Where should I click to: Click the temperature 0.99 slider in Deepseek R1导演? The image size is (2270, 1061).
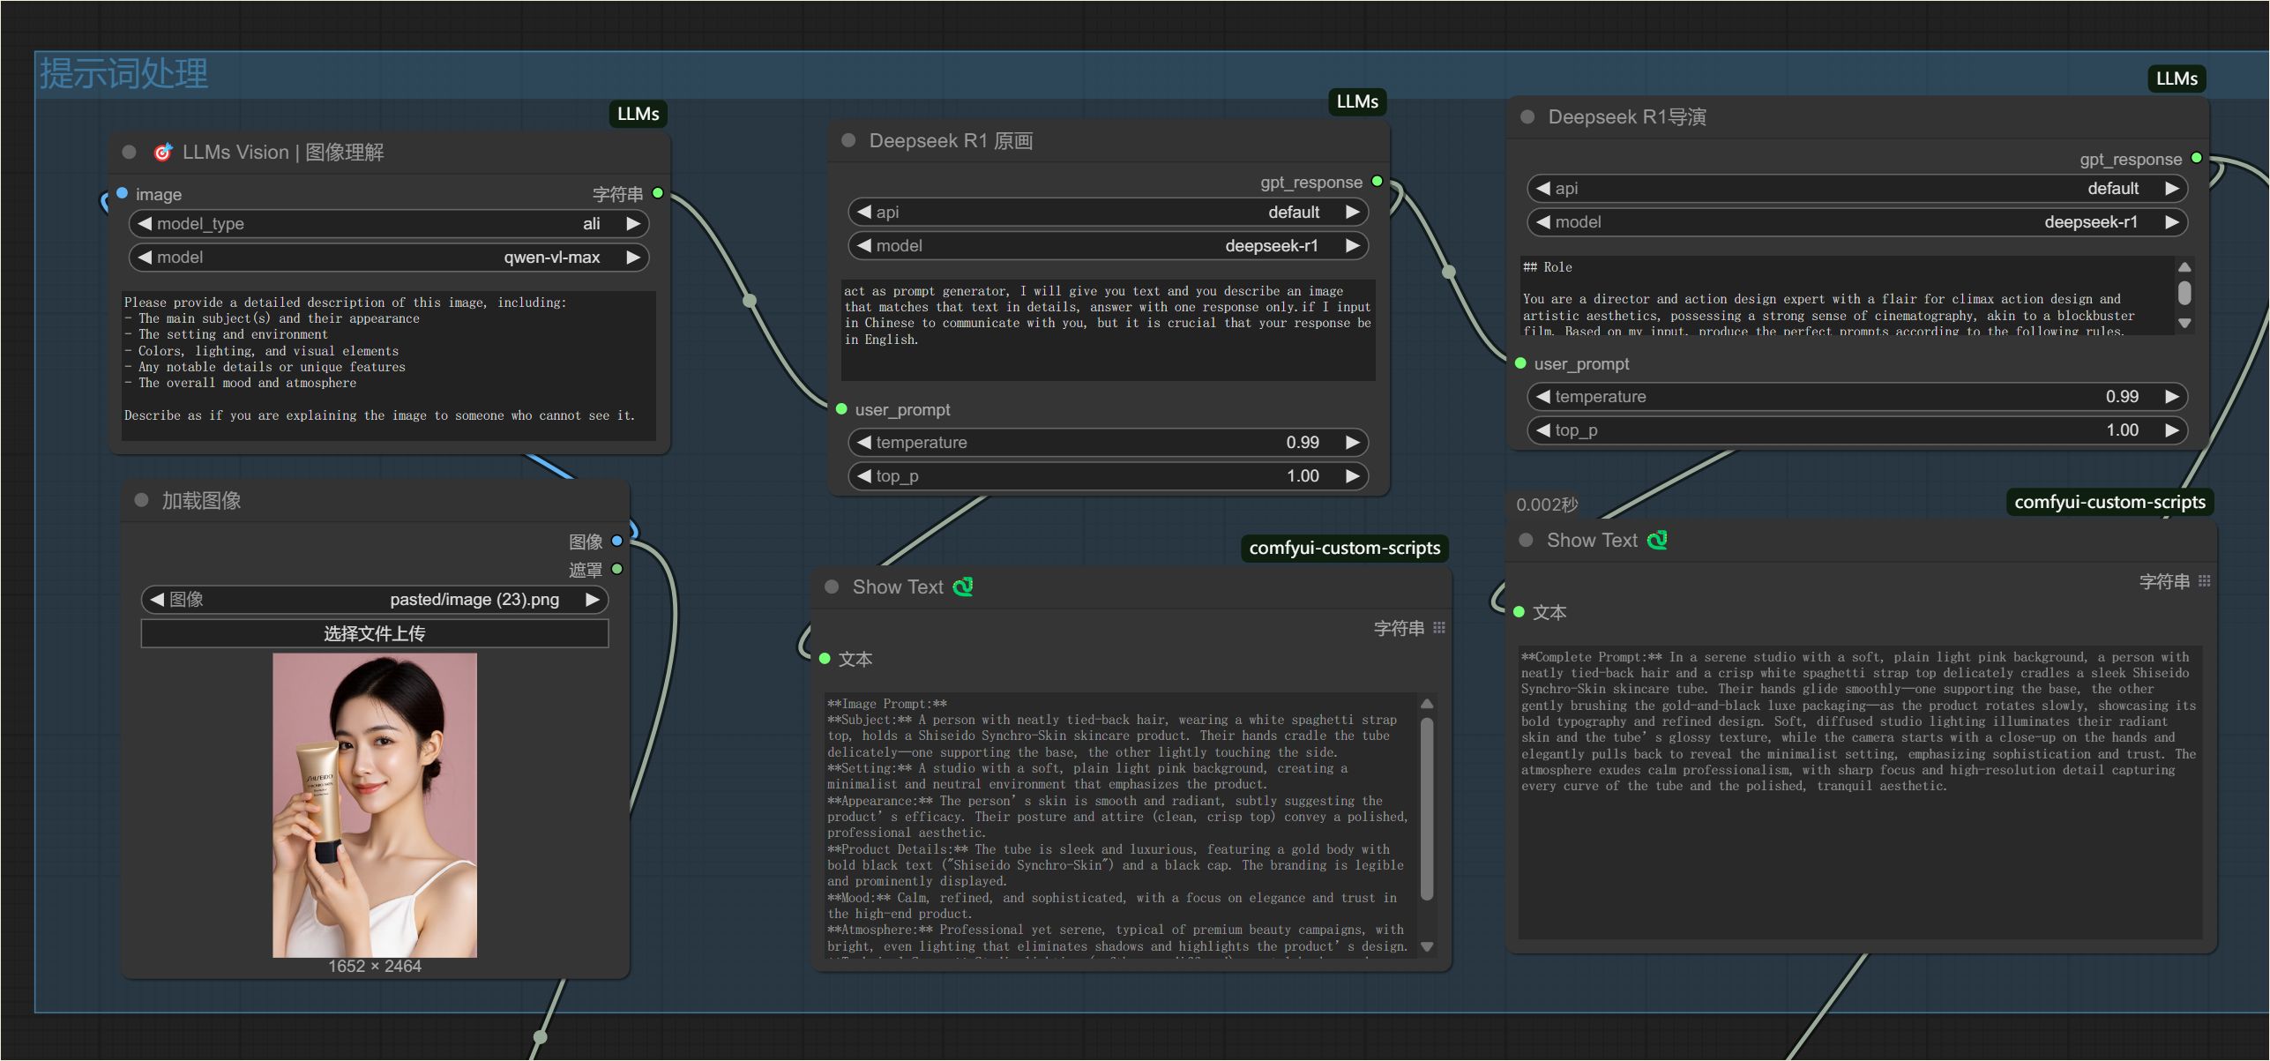[x=1857, y=396]
